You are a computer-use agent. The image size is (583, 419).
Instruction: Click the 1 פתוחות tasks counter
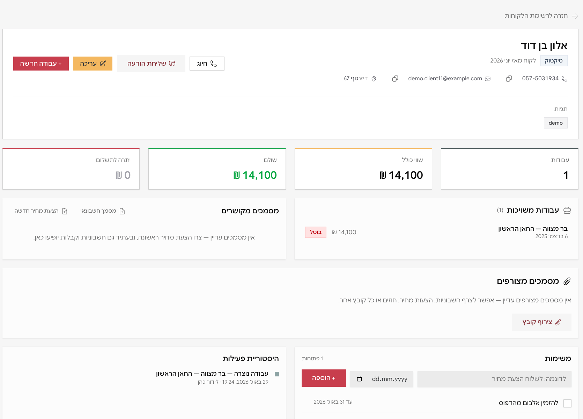(x=312, y=359)
